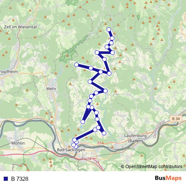This screenshot has height=186, width=186.
Task: Click the second stop from the north end
Action: pyautogui.click(x=112, y=38)
